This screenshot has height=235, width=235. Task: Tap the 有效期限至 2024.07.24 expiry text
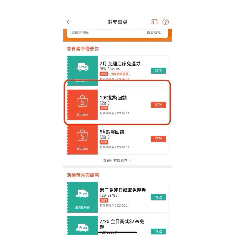tap(115, 205)
